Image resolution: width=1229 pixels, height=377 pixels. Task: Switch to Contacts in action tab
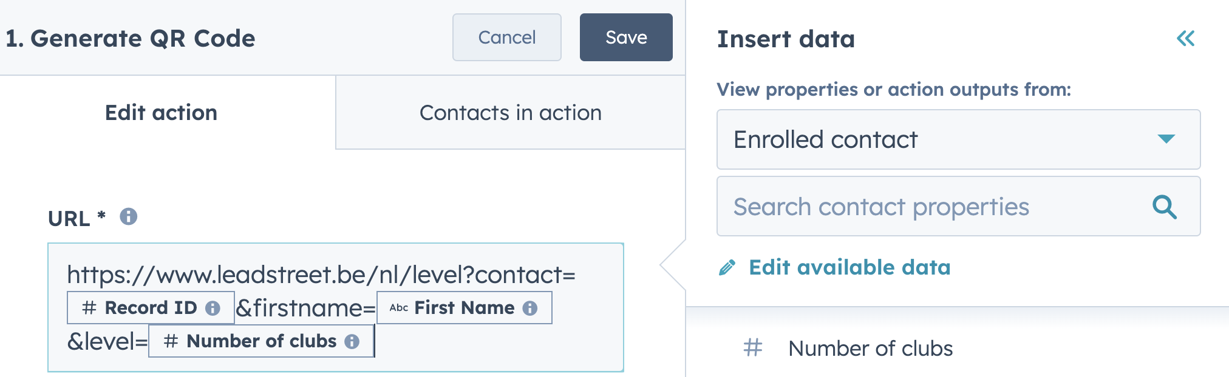coord(510,113)
